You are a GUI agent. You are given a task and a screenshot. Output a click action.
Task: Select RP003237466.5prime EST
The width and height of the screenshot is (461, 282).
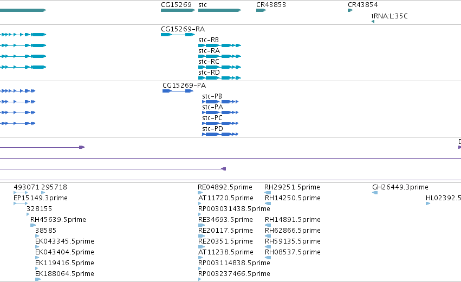[x=200, y=279]
